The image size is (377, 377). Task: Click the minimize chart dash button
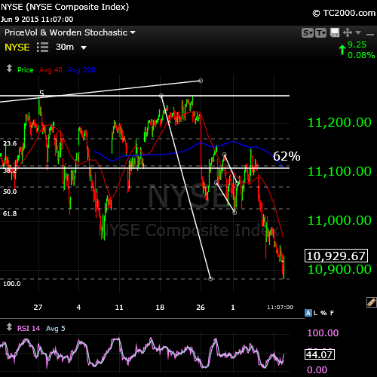(370, 34)
